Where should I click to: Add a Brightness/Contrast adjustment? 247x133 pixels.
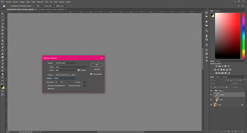216,66
